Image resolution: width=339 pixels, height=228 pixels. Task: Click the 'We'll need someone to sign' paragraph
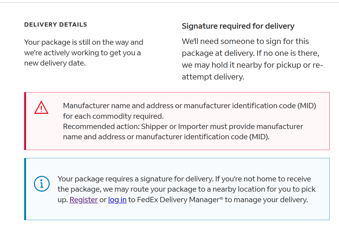pos(253,59)
